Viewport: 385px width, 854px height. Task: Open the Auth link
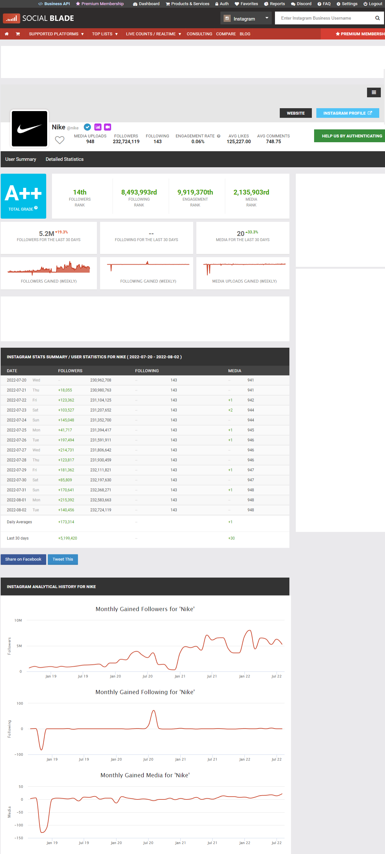tap(222, 4)
